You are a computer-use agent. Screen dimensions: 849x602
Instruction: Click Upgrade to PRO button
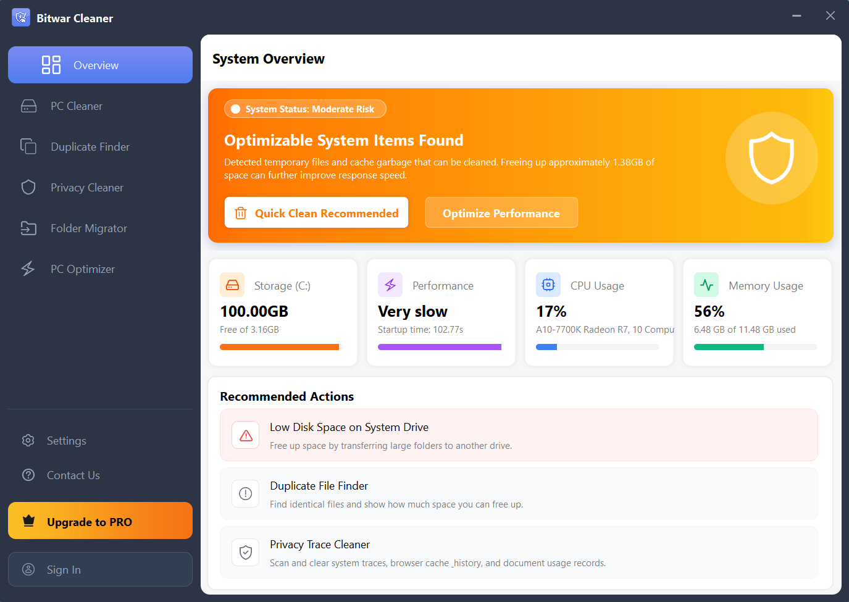pyautogui.click(x=100, y=520)
